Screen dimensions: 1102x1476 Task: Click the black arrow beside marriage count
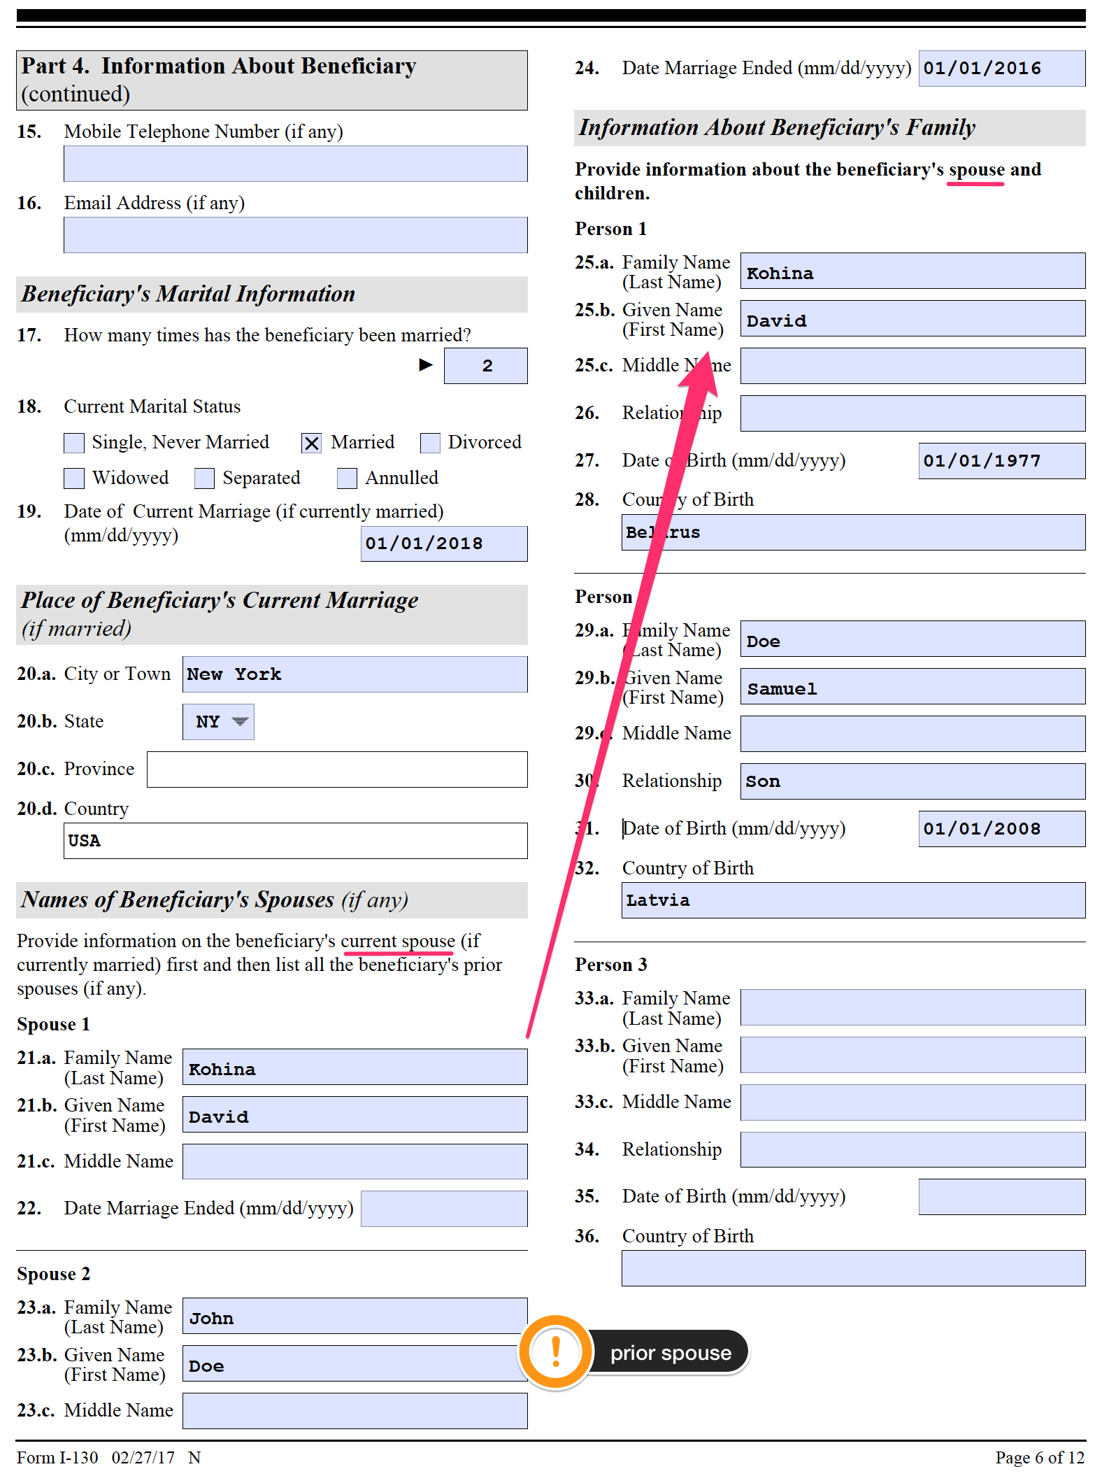pos(425,364)
